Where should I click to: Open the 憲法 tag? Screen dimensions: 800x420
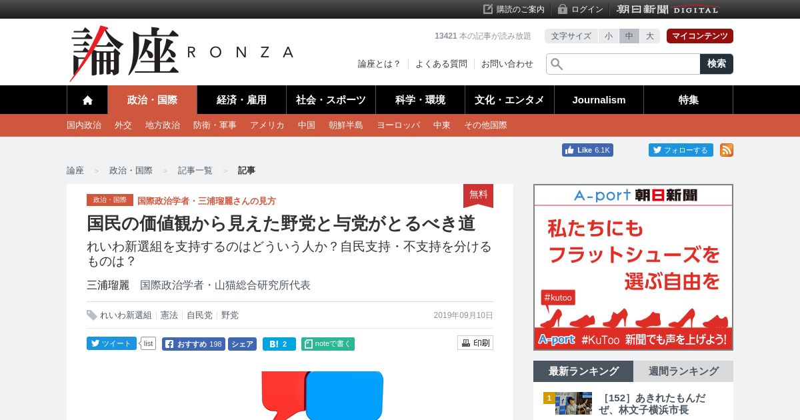point(169,315)
